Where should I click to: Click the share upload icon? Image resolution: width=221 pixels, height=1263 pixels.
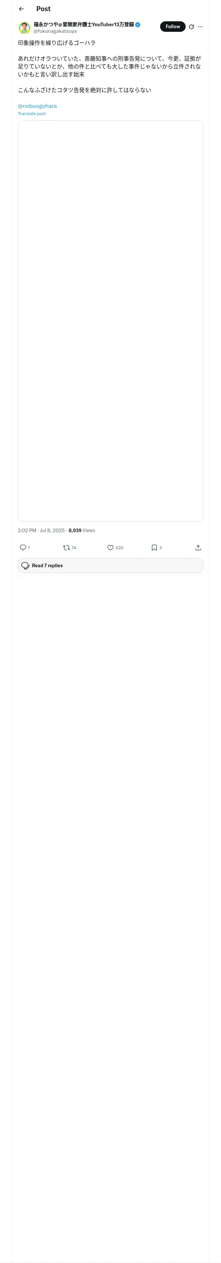click(198, 547)
